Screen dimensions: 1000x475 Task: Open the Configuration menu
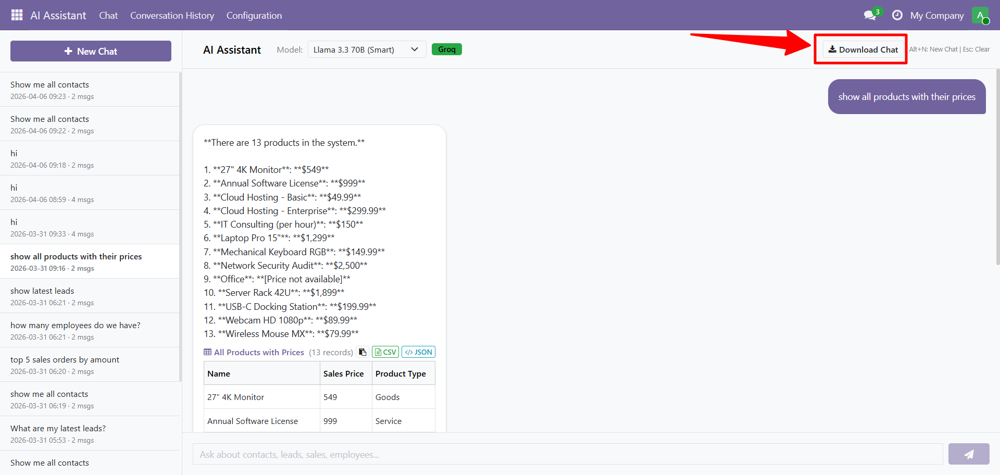click(254, 16)
